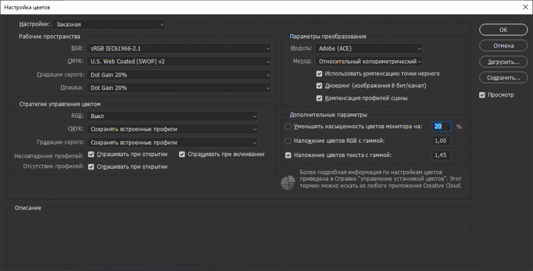Viewport: 533px width, 271px height.
Task: Toggle Дизеринг (изображения 8 бит/канал) checkbox
Action: click(x=319, y=86)
